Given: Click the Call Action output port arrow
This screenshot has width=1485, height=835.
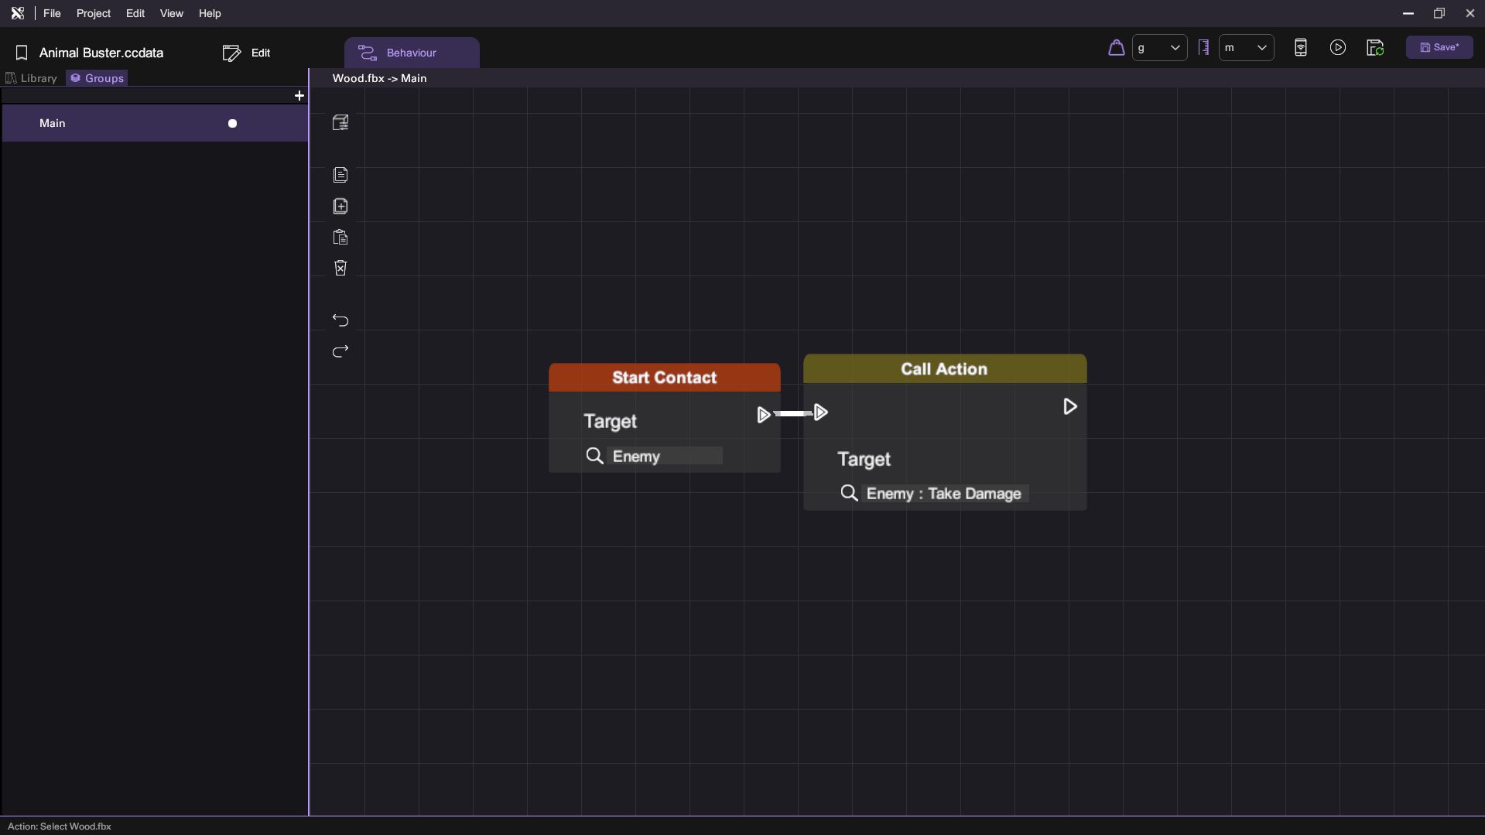Looking at the screenshot, I should 1069,407.
